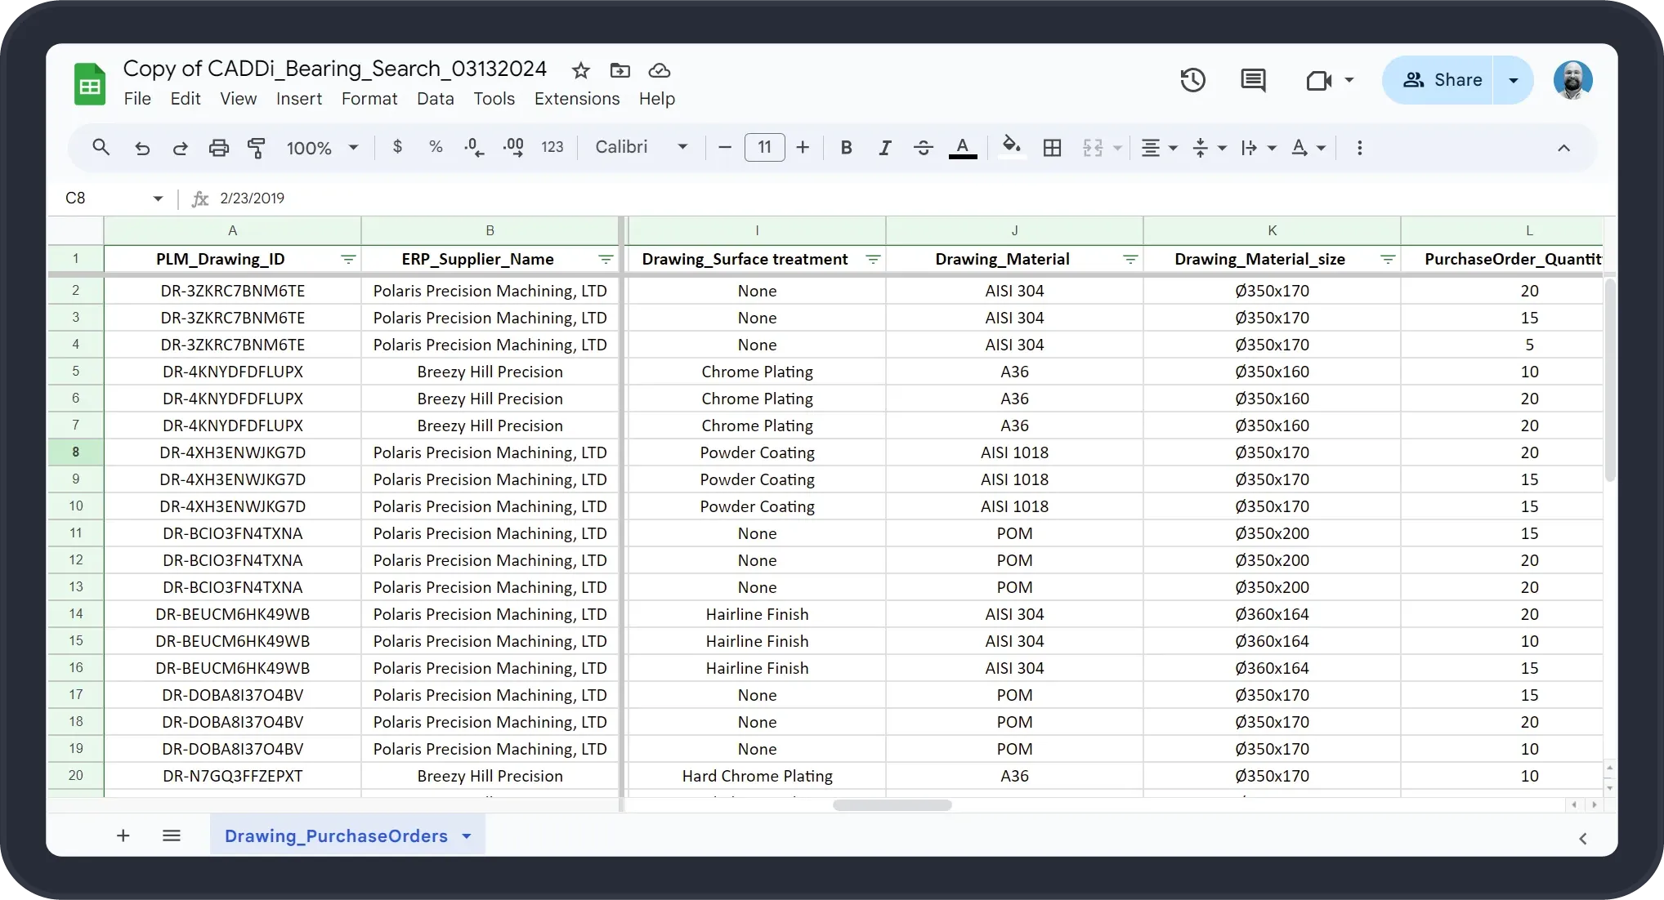Open the comments panel icon

(x=1253, y=80)
